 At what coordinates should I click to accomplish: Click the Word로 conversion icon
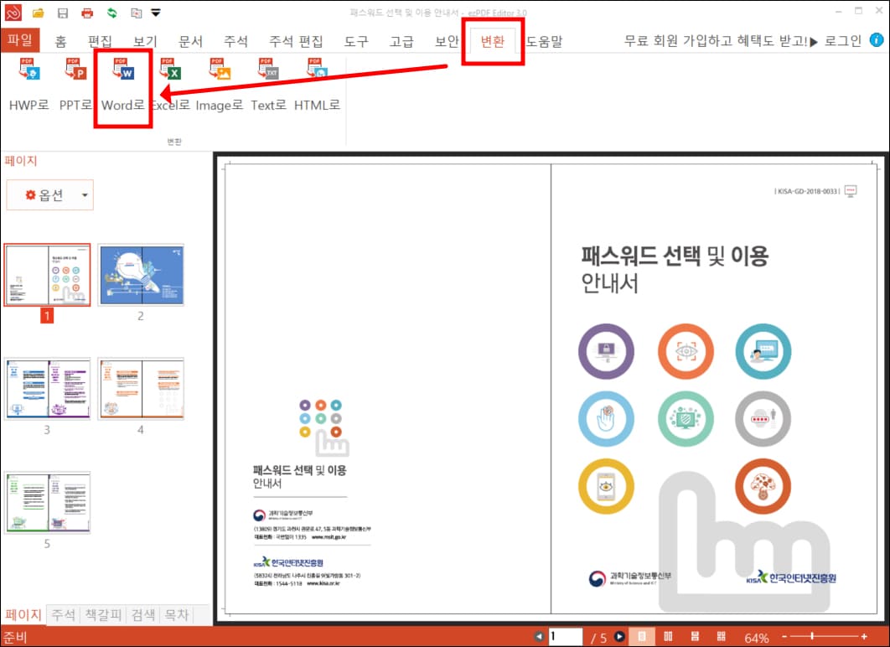click(x=122, y=84)
